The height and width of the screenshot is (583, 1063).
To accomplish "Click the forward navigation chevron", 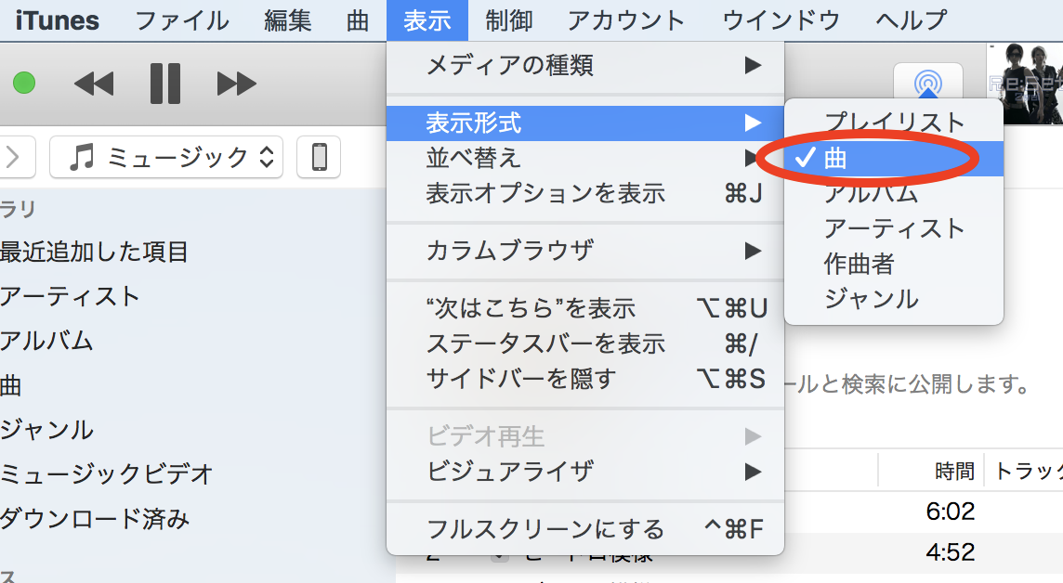I will (14, 157).
